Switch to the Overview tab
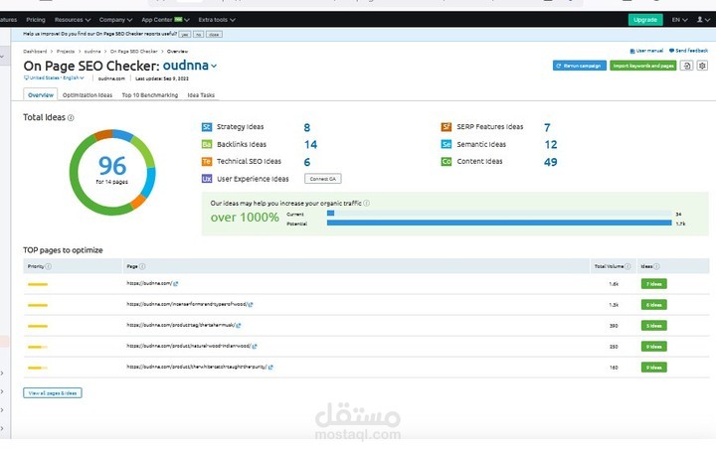 point(41,94)
